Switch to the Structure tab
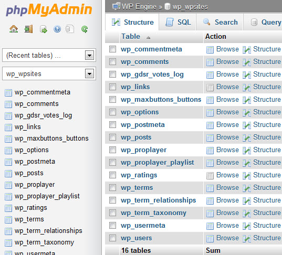 coord(133,22)
